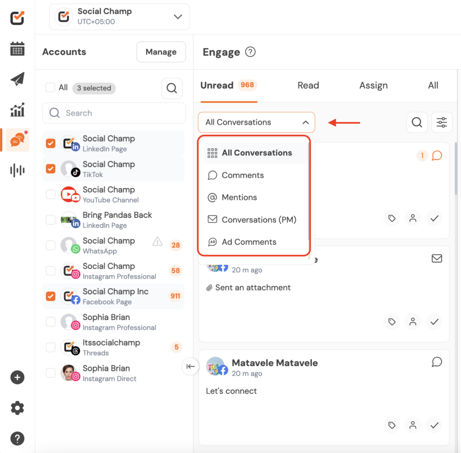The image size is (461, 453).
Task: Click the filter sliders icon in Engage
Action: point(442,122)
